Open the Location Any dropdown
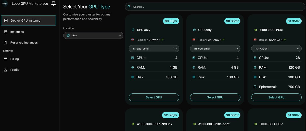This screenshot has width=306, height=131. coord(93,35)
